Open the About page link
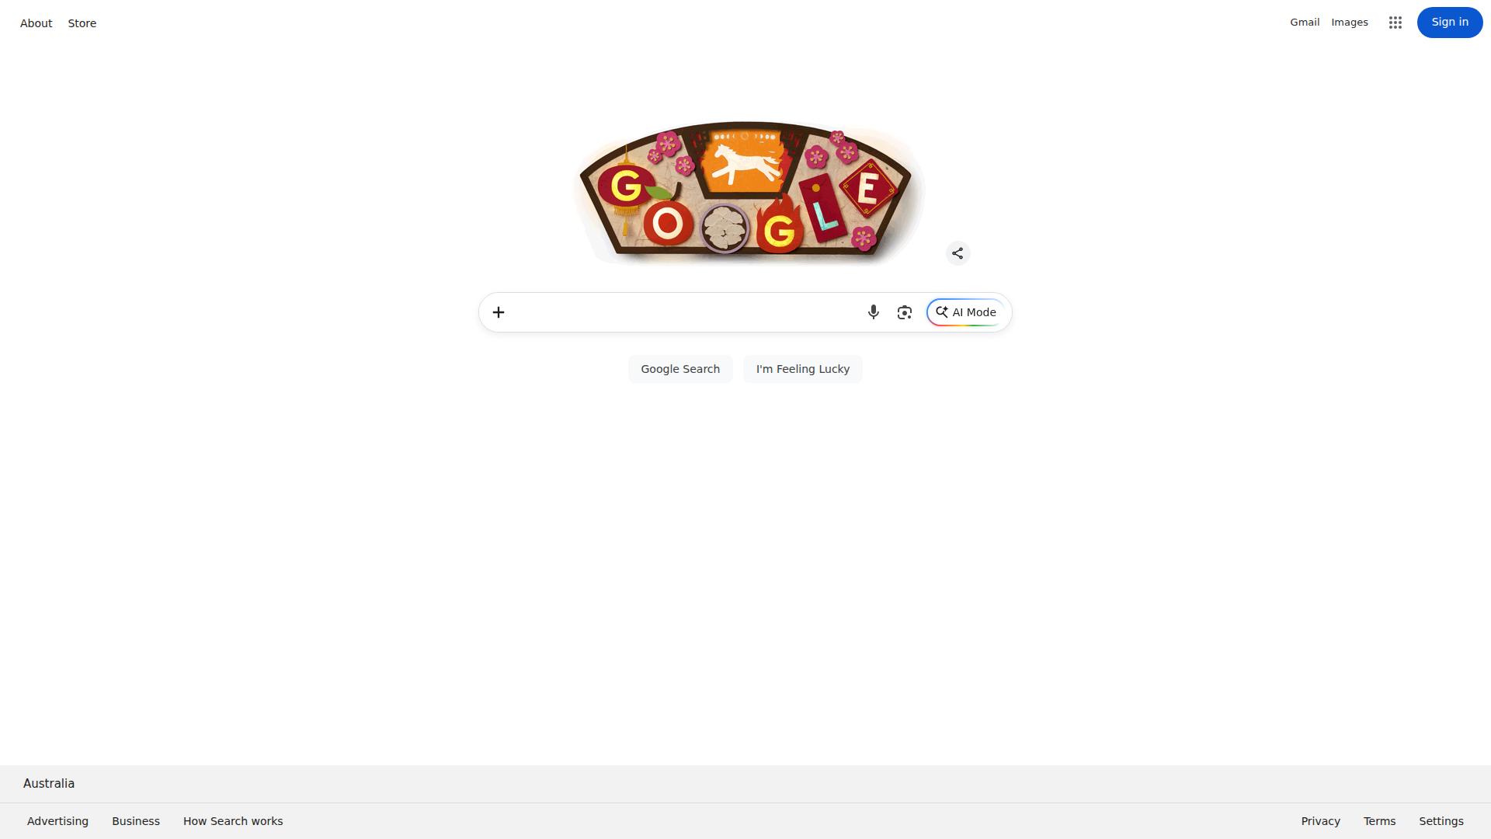Viewport: 1491px width, 839px height. (36, 23)
